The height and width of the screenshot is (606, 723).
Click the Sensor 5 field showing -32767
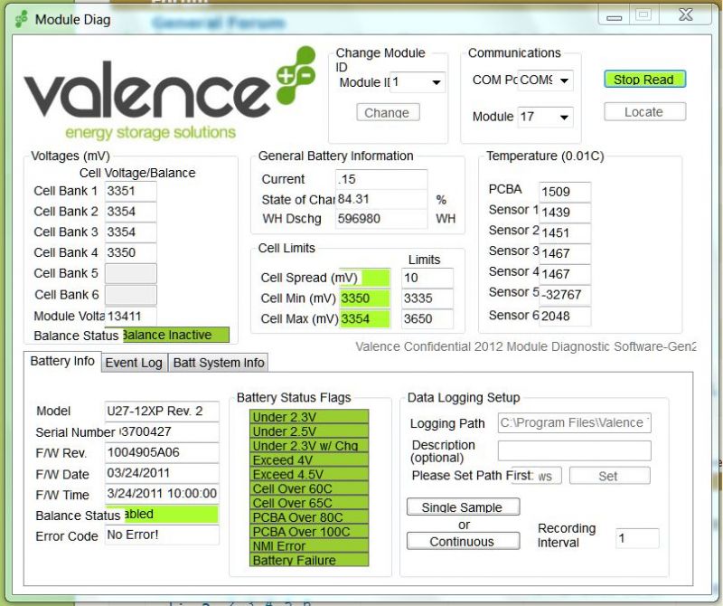(565, 295)
